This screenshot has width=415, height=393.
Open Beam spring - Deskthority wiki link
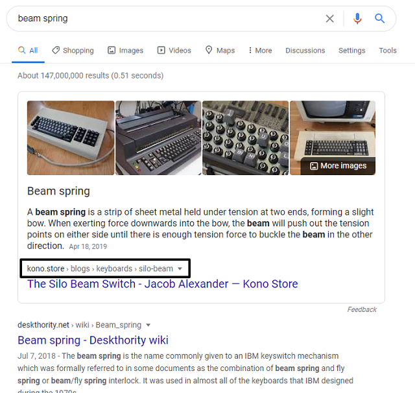[x=93, y=340]
